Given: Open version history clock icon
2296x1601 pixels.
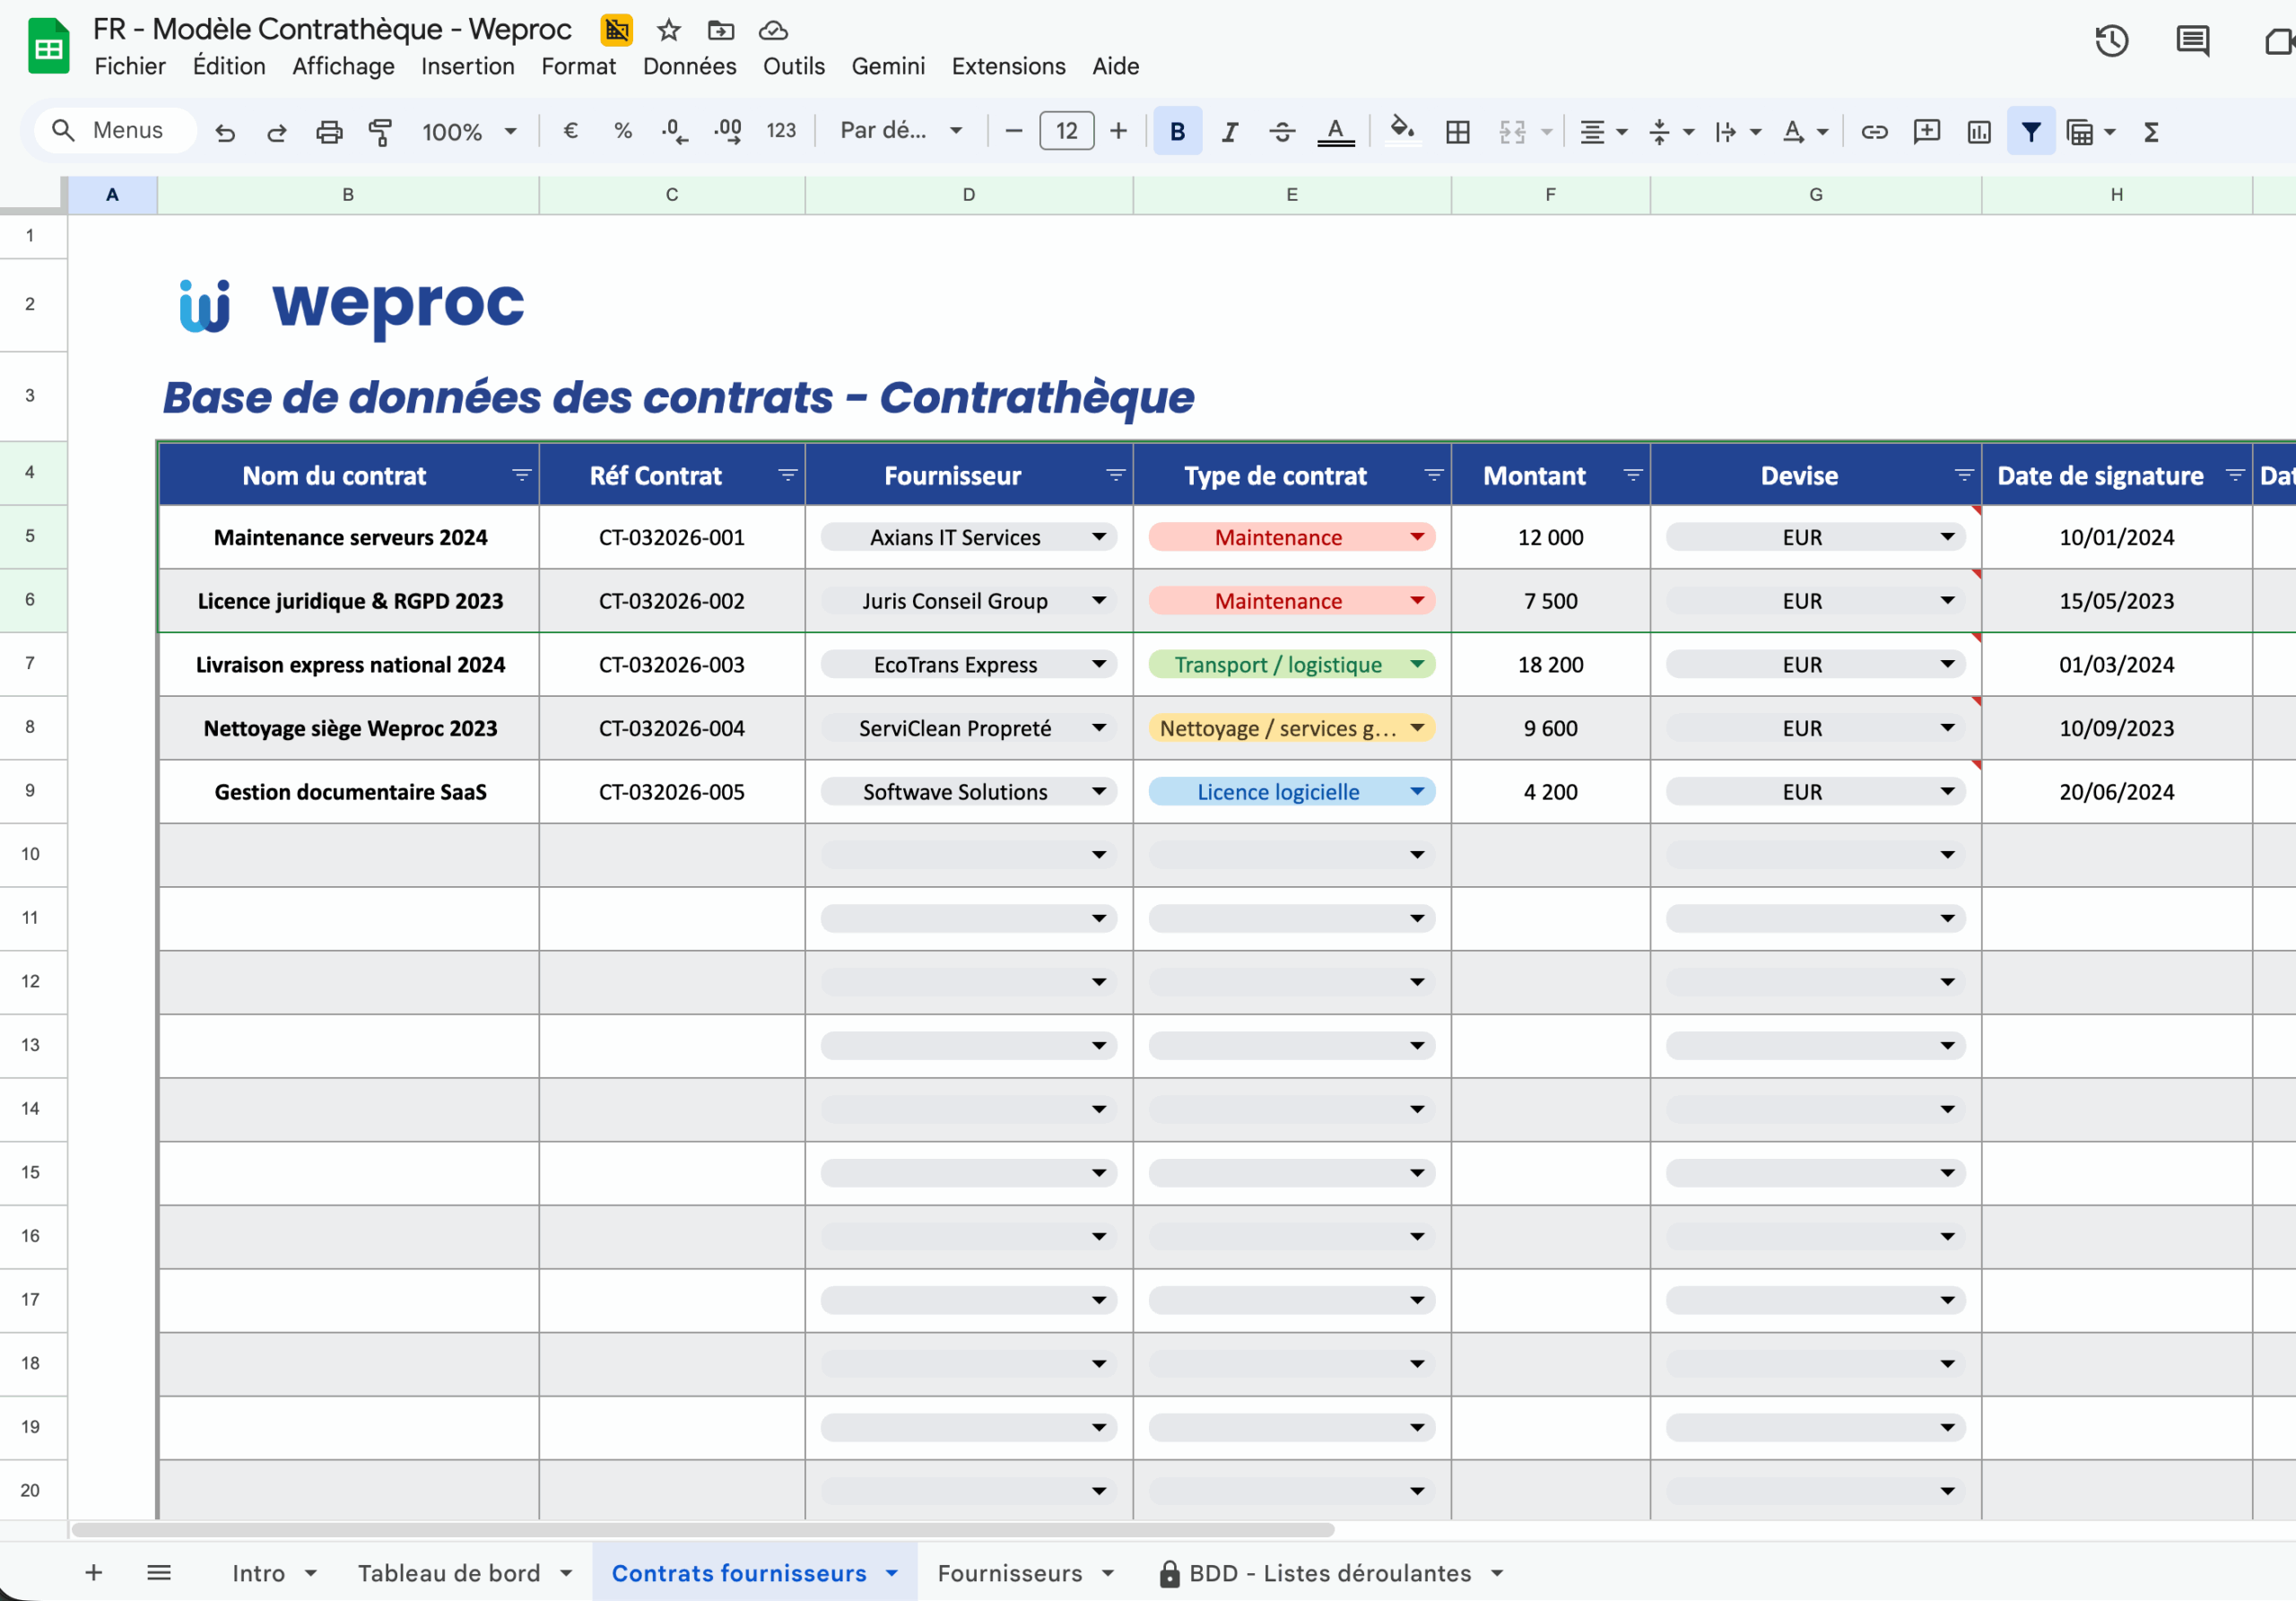Looking at the screenshot, I should click(2112, 41).
